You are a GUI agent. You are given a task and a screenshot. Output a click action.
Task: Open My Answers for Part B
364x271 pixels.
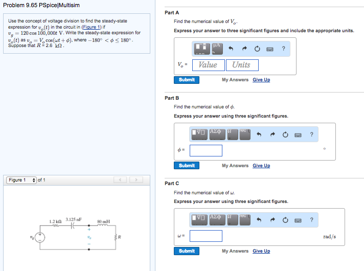coord(235,166)
